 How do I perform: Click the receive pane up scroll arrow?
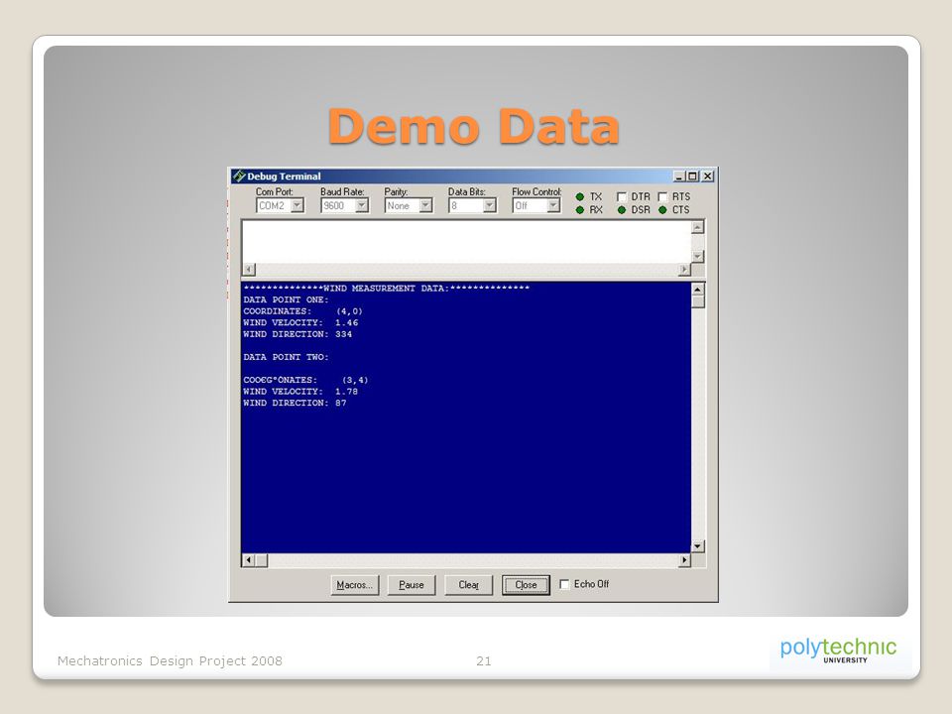[697, 289]
